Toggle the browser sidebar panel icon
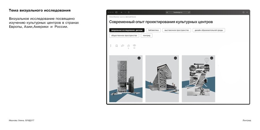 click(116, 12)
